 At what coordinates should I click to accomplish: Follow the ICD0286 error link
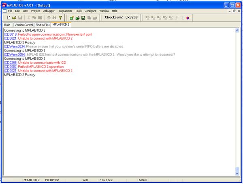tap(11, 63)
